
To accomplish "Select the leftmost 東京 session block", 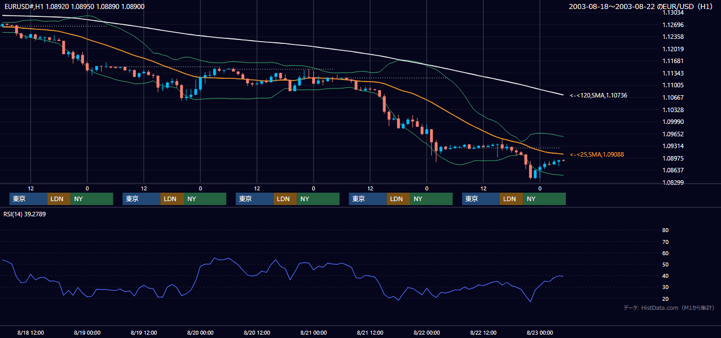I will click(28, 199).
